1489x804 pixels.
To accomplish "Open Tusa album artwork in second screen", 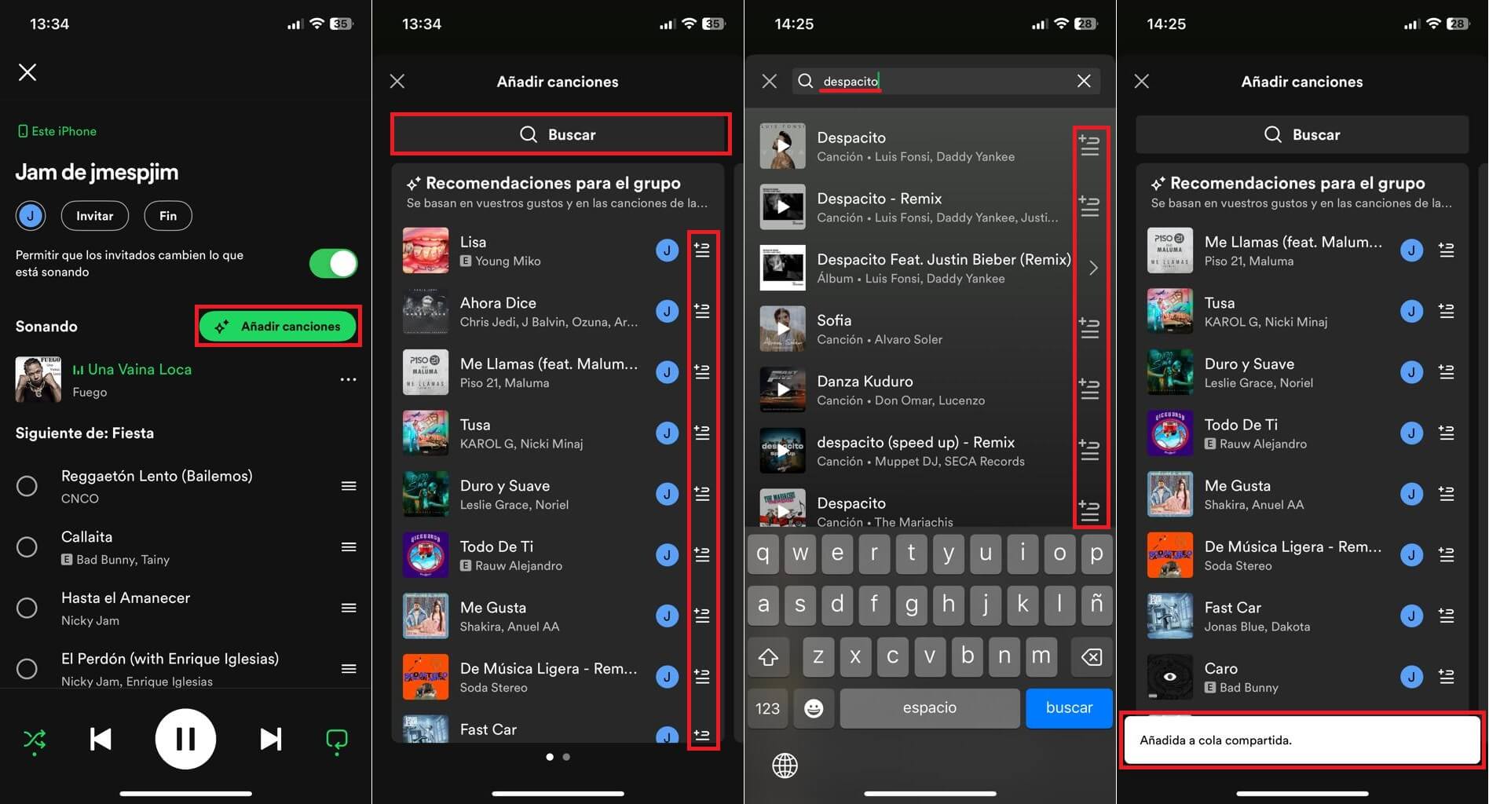I will click(426, 433).
